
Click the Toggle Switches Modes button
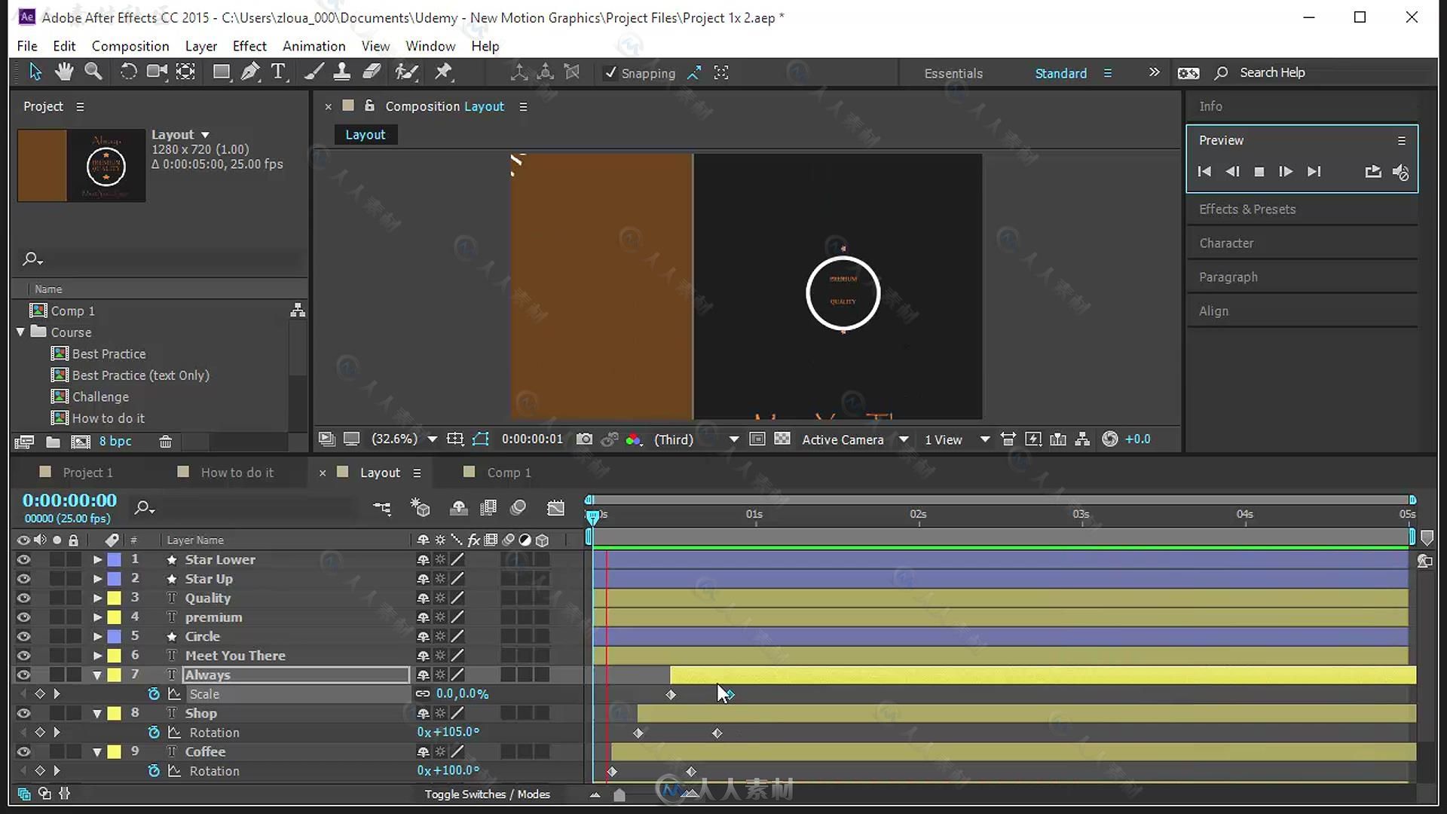486,793
